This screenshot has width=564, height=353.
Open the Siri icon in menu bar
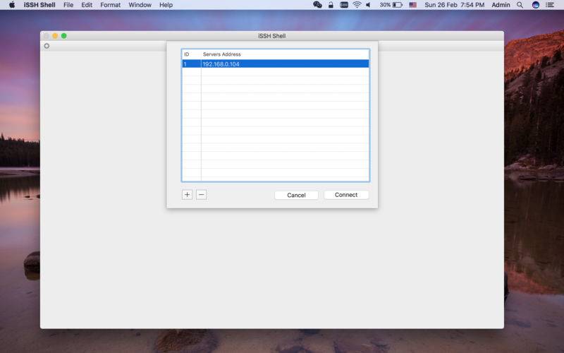click(536, 5)
